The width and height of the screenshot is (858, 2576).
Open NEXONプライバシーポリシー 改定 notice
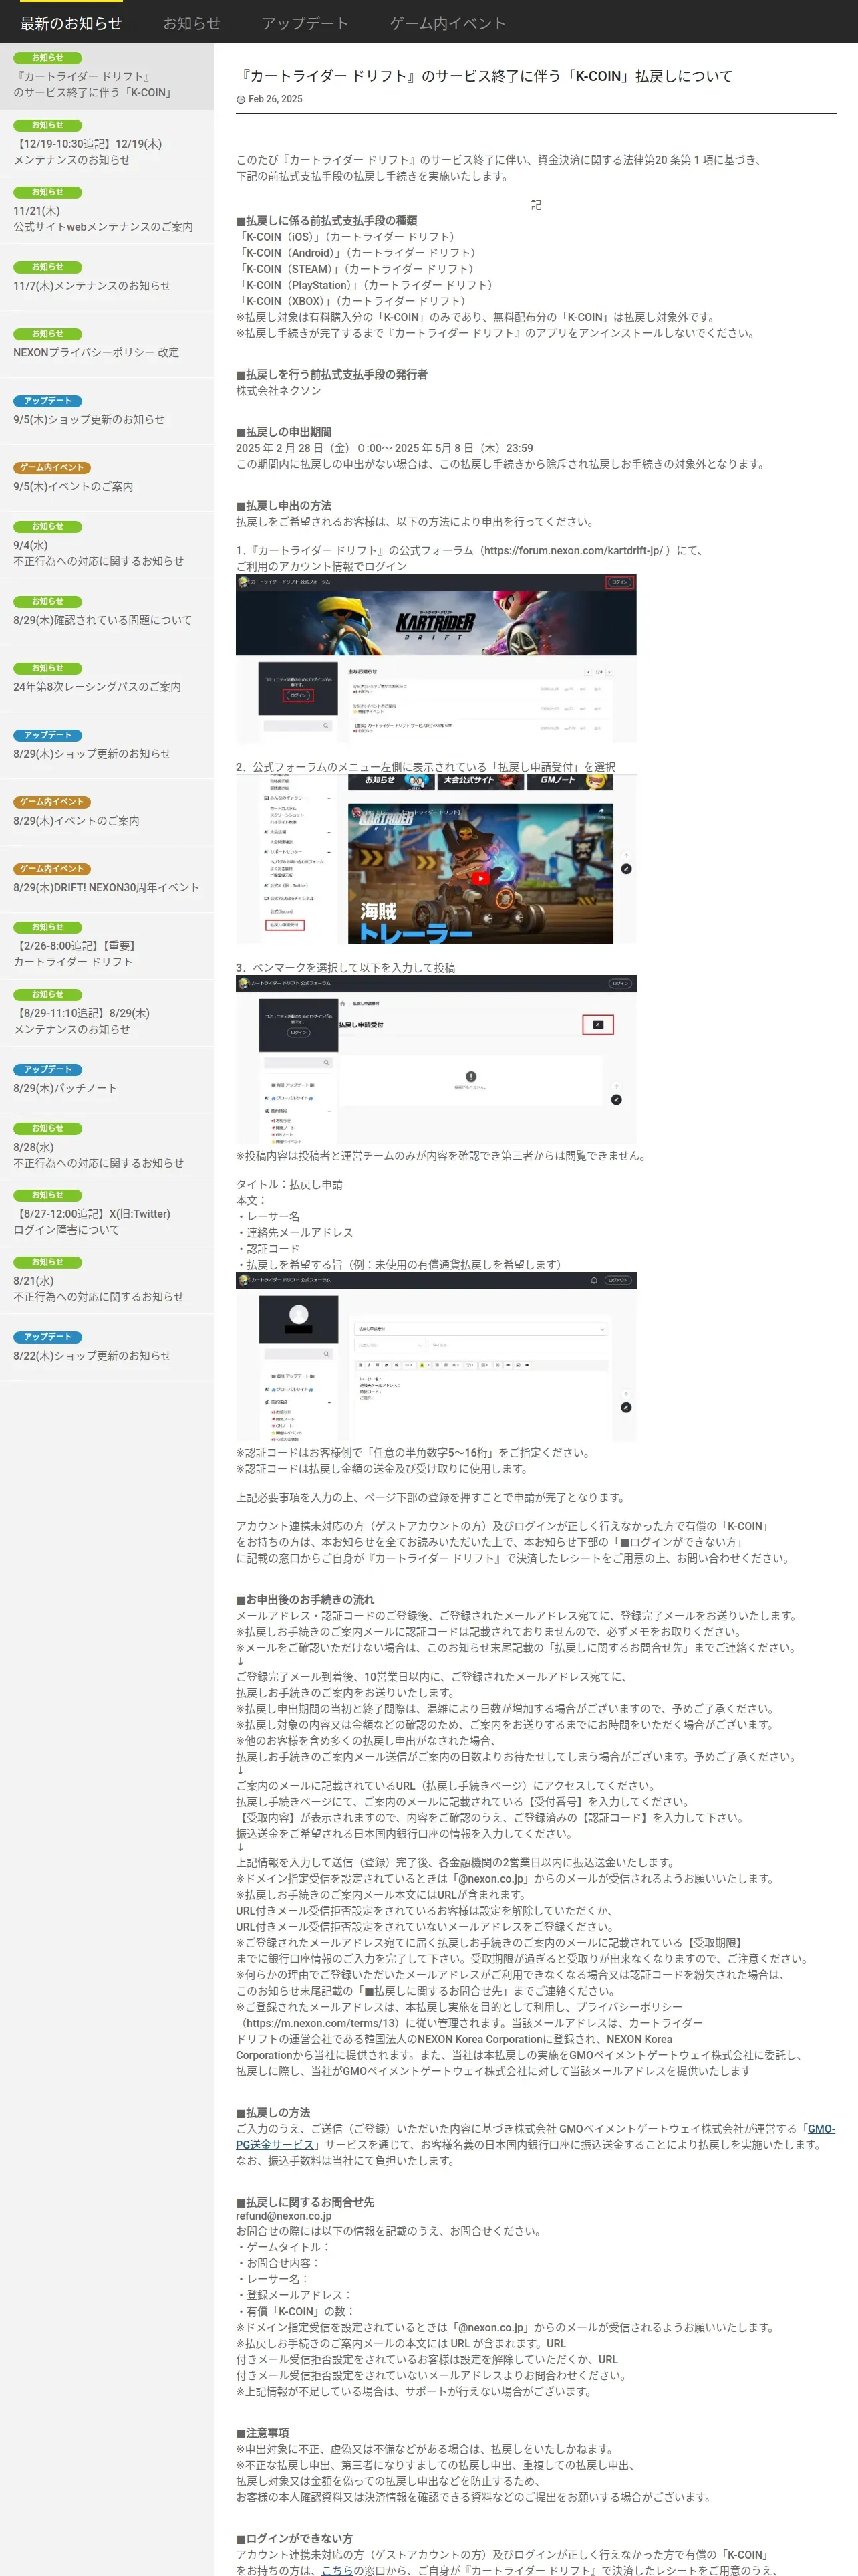[107, 344]
